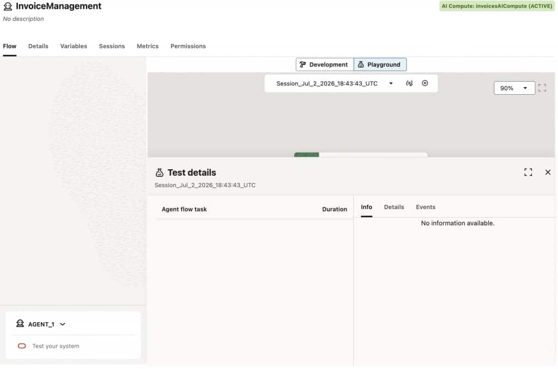Expand the Test details panel to fullscreen
The width and height of the screenshot is (558, 369).
(528, 173)
